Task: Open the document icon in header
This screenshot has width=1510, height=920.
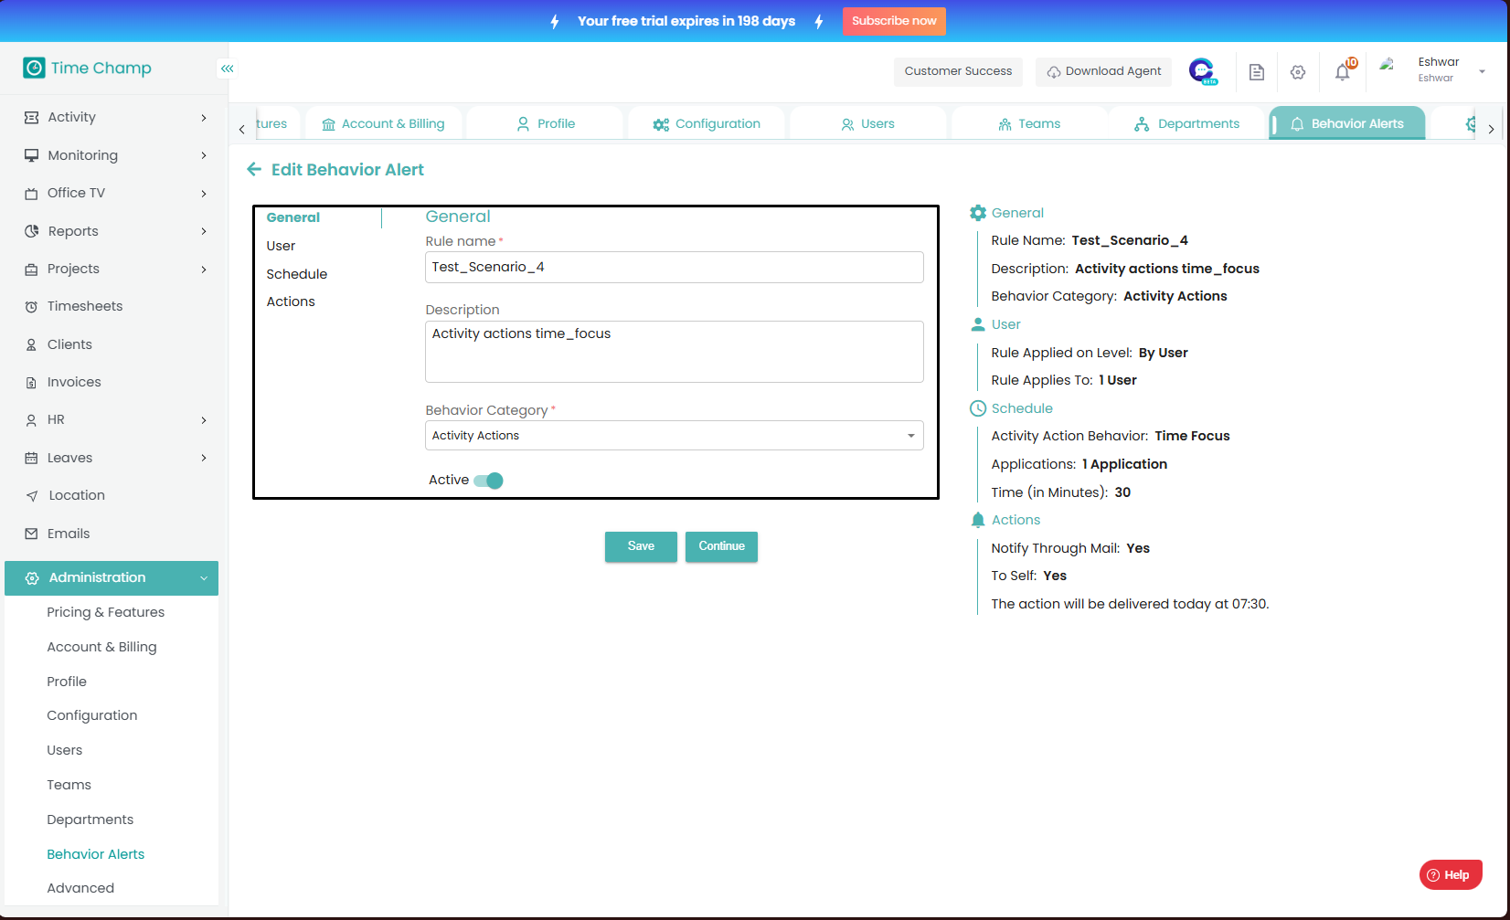Action: (1257, 72)
